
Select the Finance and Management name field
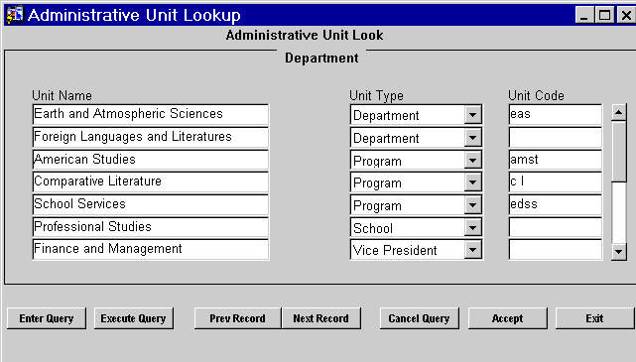(x=151, y=249)
